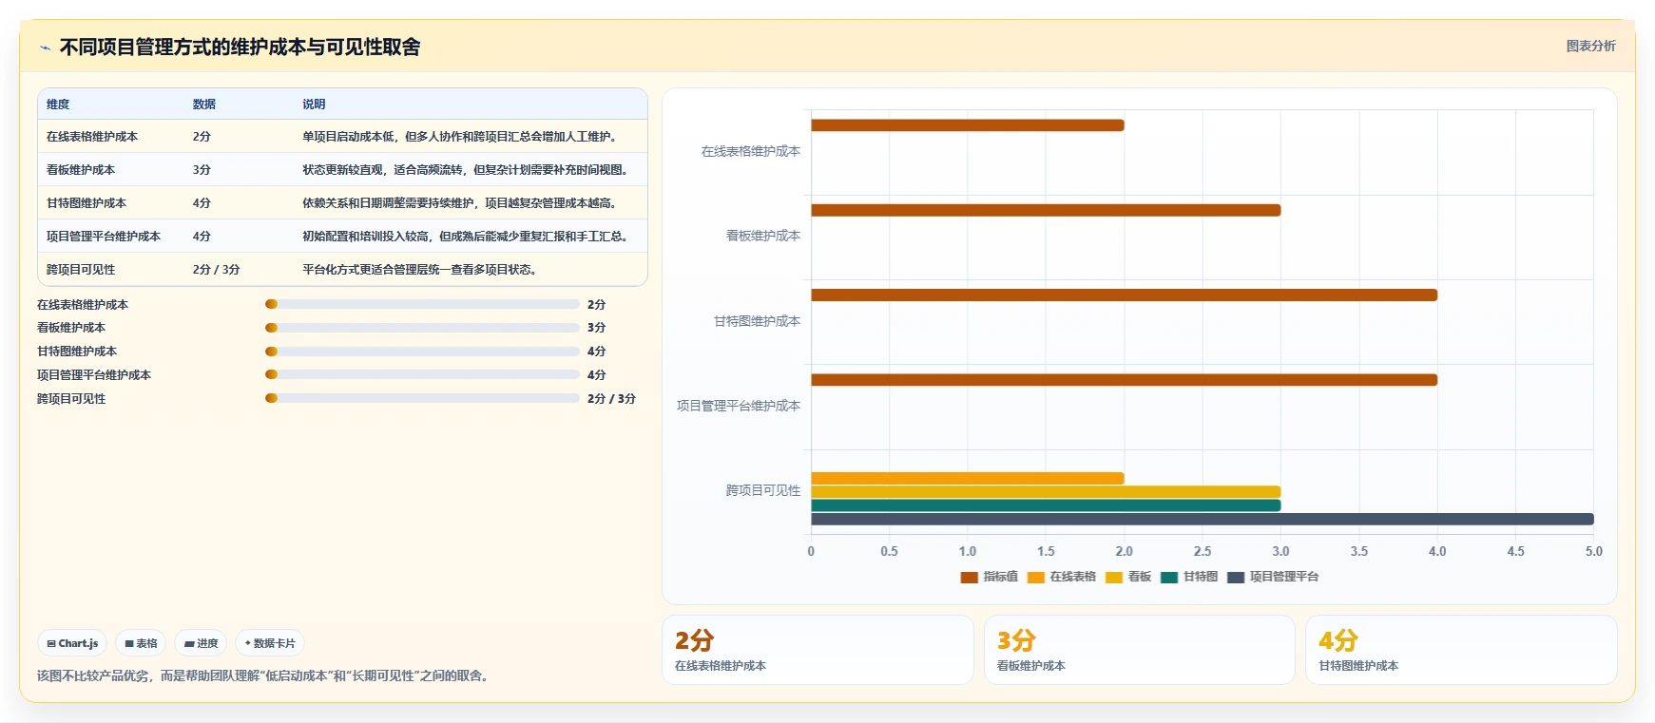The width and height of the screenshot is (1655, 723).
Task: Click description starting 平台化方式更适合
Action: 422,270
